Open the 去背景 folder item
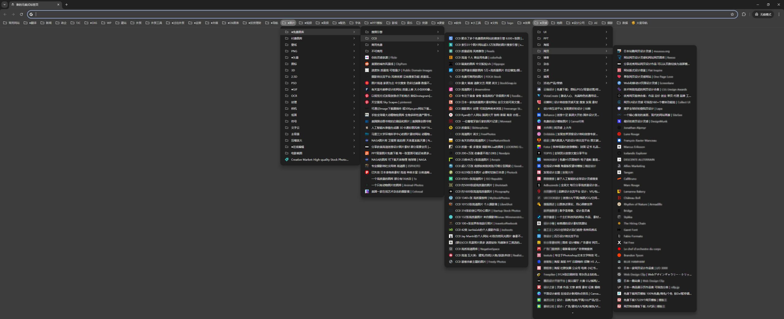Image resolution: width=784 pixels, height=319 pixels. [x=320, y=134]
